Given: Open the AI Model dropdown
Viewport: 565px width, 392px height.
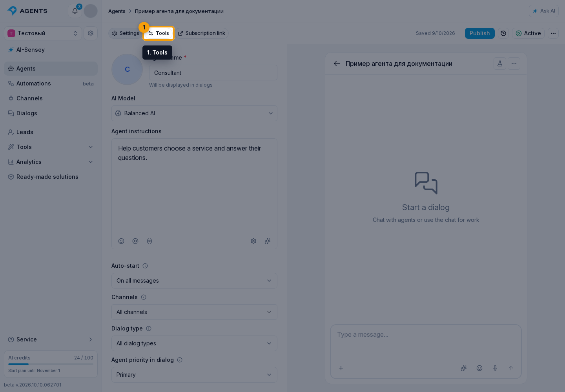Looking at the screenshot, I should [194, 113].
